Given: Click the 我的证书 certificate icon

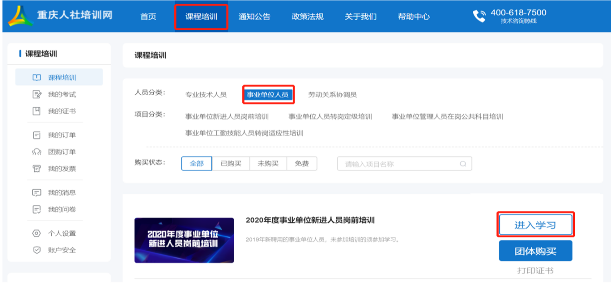Looking at the screenshot, I should point(37,111).
